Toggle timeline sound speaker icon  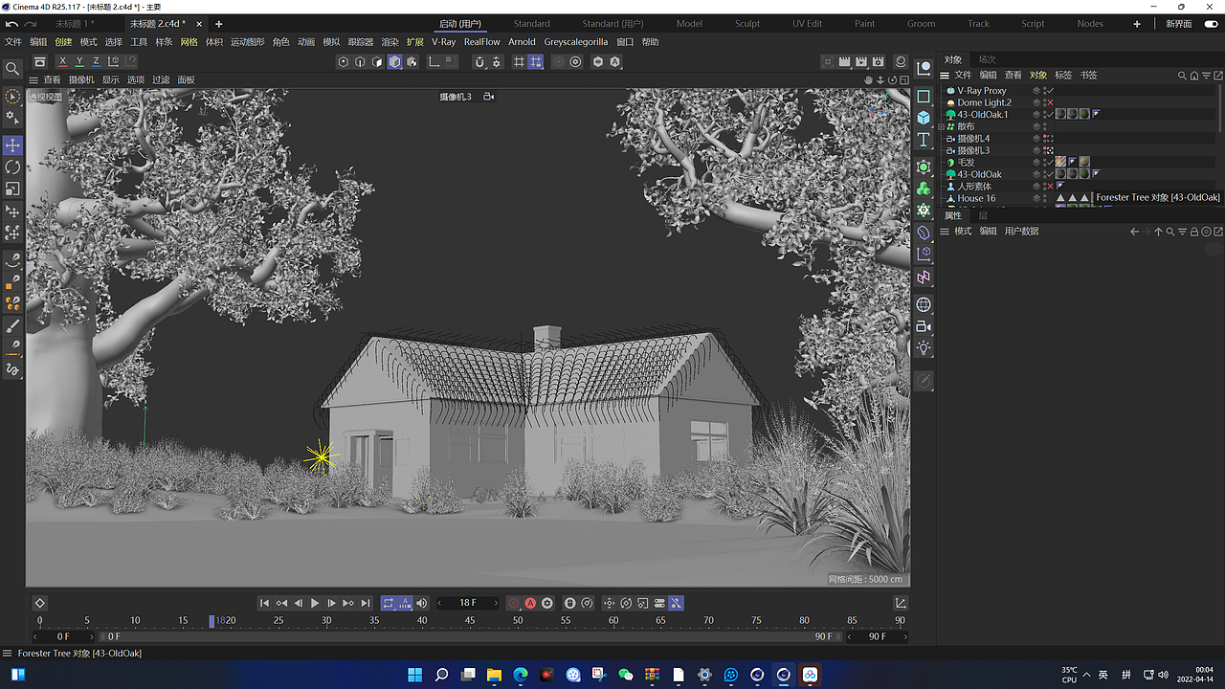422,603
